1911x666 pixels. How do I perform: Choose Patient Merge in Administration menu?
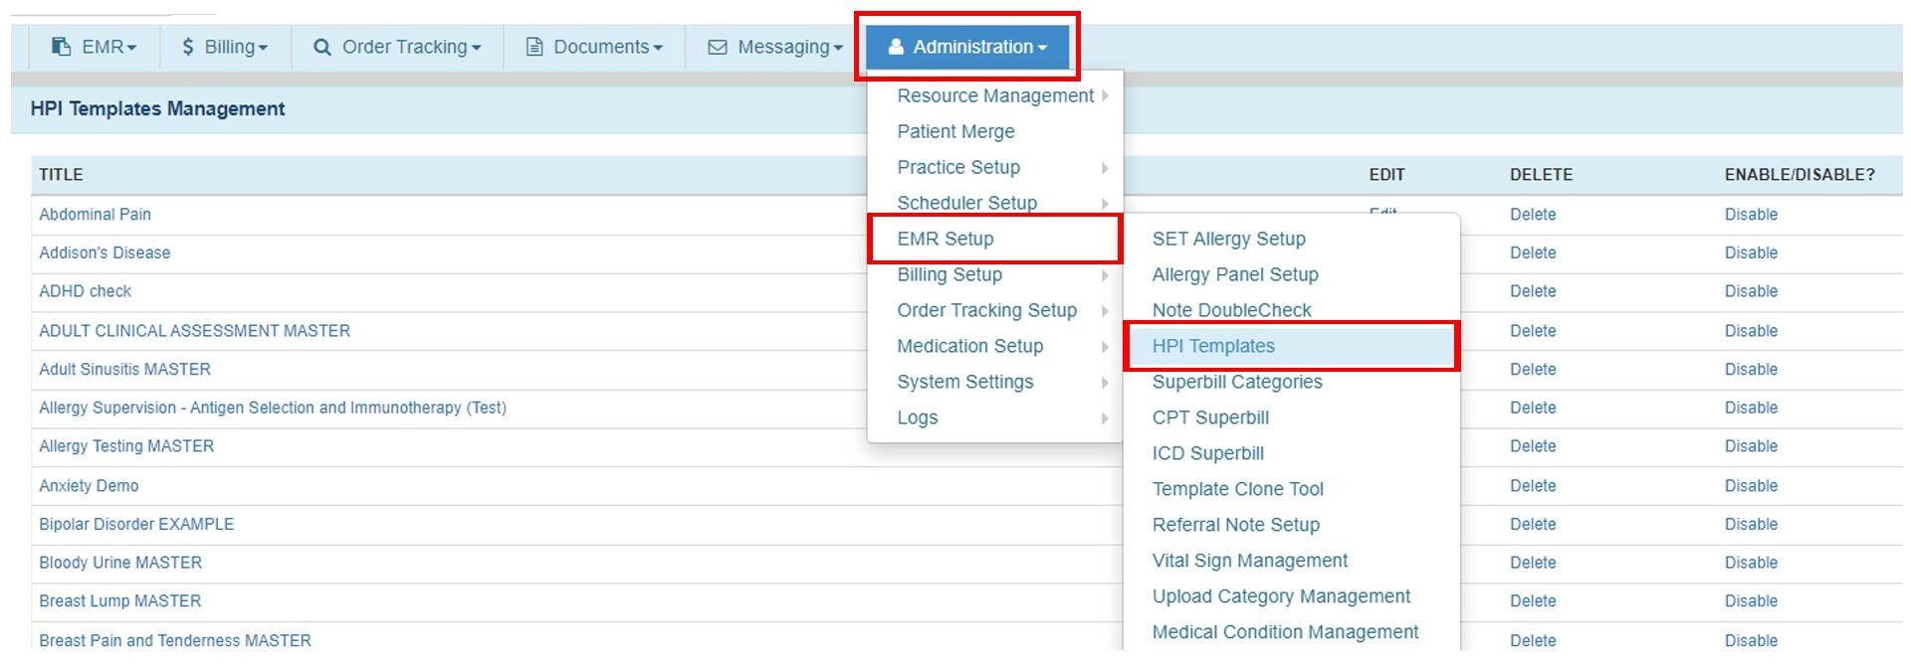[x=955, y=131]
